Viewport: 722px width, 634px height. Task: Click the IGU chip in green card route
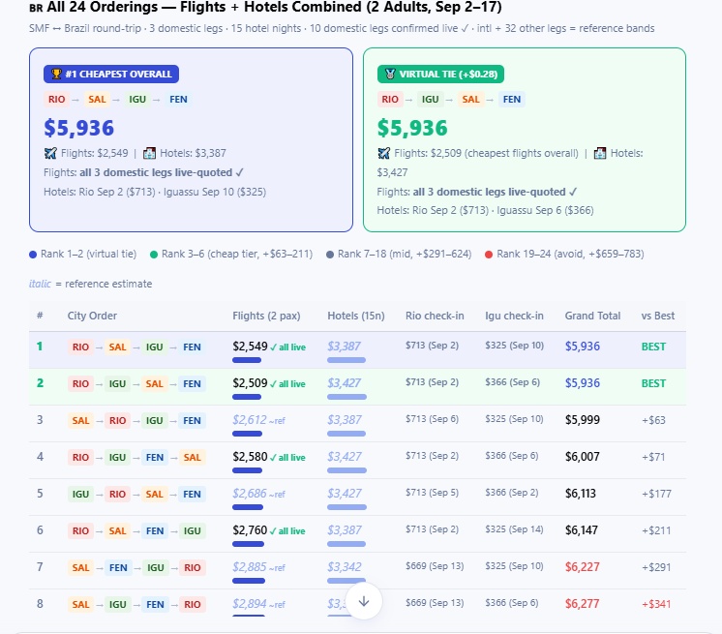[430, 100]
